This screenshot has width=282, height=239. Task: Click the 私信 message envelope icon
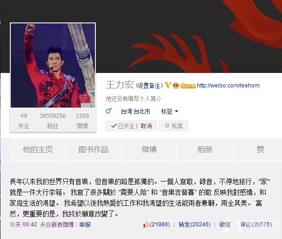coord(167,125)
